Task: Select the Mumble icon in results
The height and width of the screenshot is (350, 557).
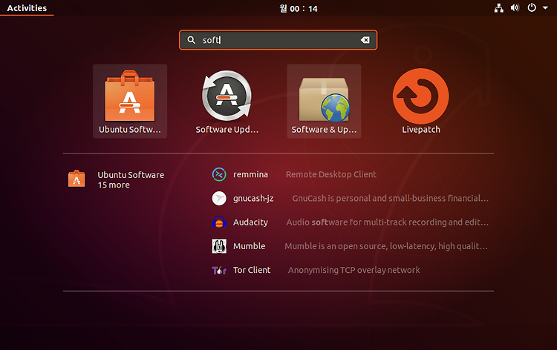Action: 219,246
